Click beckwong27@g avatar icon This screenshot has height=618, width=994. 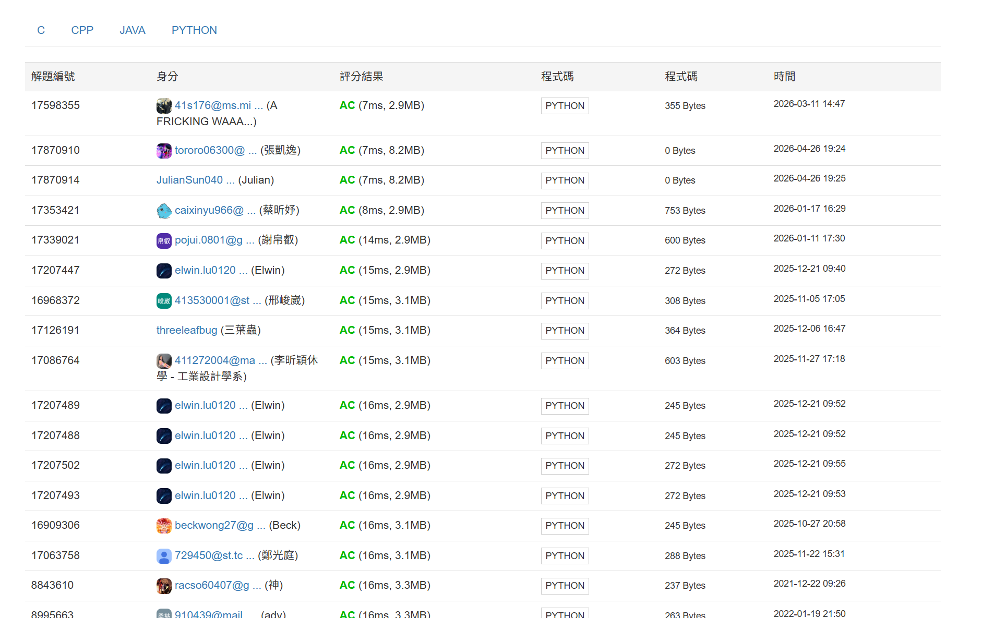(164, 526)
